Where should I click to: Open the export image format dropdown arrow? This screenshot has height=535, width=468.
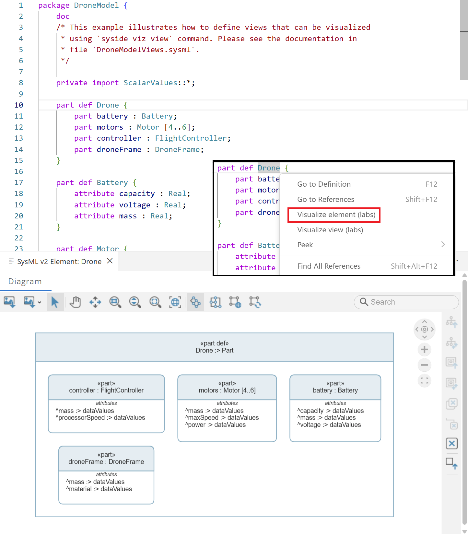click(x=40, y=302)
